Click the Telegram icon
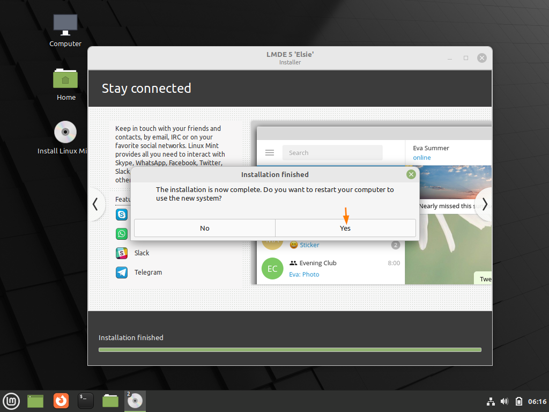This screenshot has height=412, width=549. click(x=122, y=272)
